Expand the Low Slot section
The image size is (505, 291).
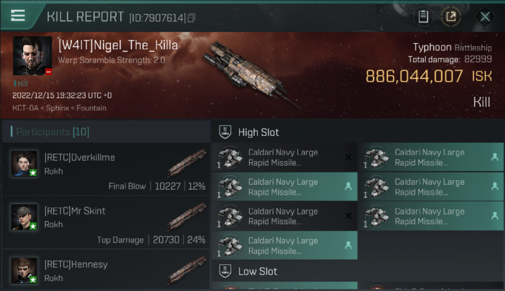point(258,271)
